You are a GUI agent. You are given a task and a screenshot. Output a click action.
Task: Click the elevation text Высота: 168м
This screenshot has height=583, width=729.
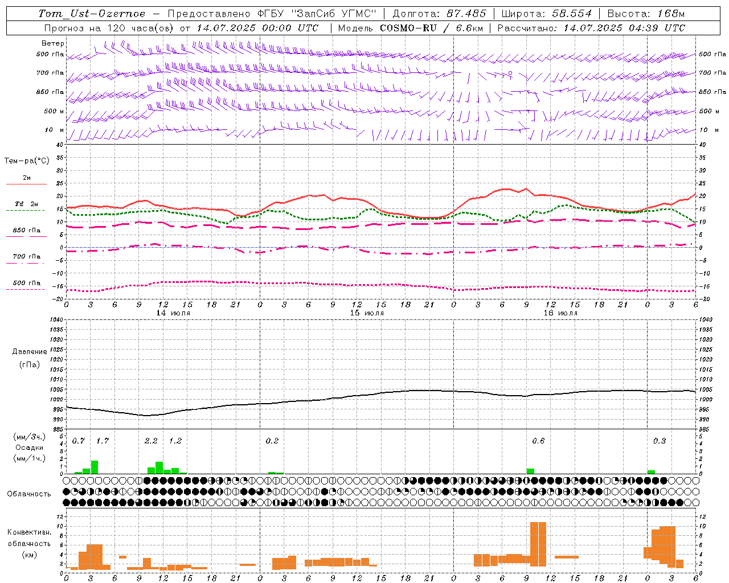tap(646, 14)
